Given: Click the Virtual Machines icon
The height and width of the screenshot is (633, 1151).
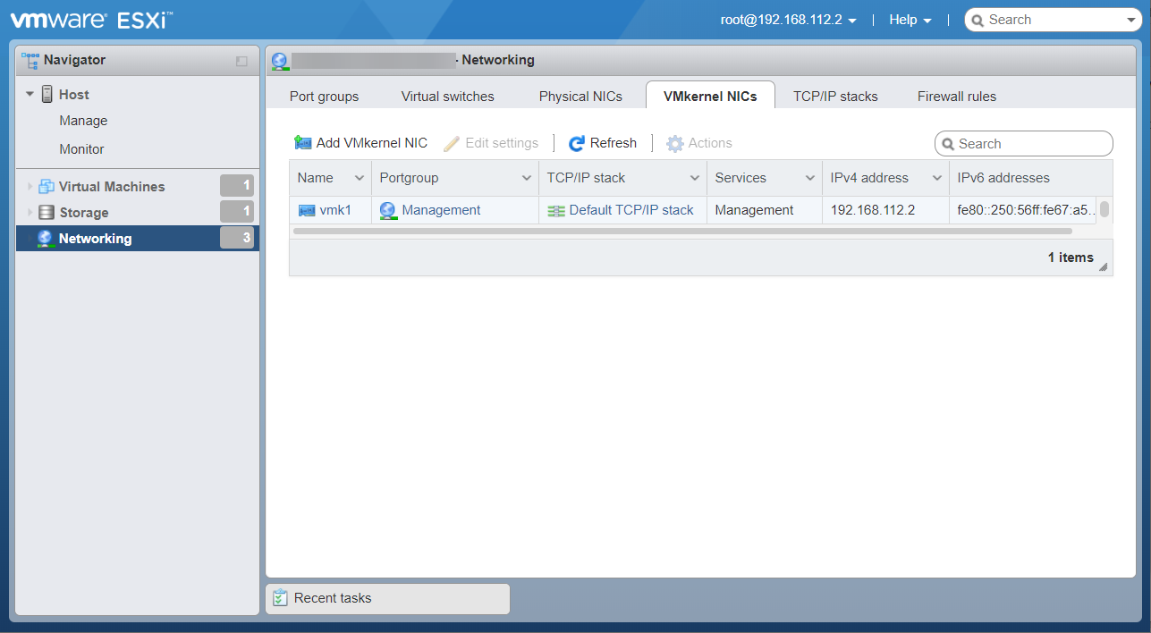Looking at the screenshot, I should [47, 186].
